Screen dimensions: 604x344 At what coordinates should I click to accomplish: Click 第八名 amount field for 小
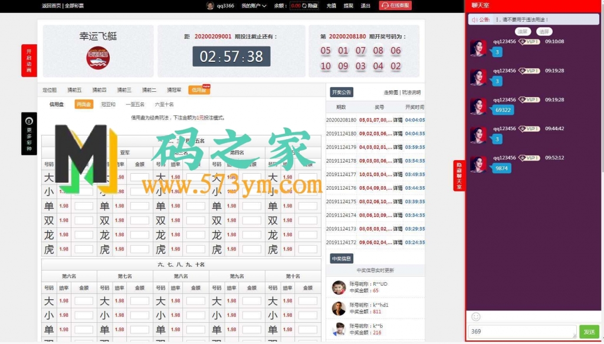coord(196,315)
